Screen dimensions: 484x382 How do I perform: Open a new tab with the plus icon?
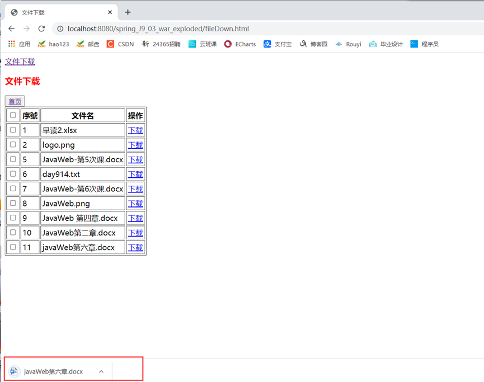(128, 12)
